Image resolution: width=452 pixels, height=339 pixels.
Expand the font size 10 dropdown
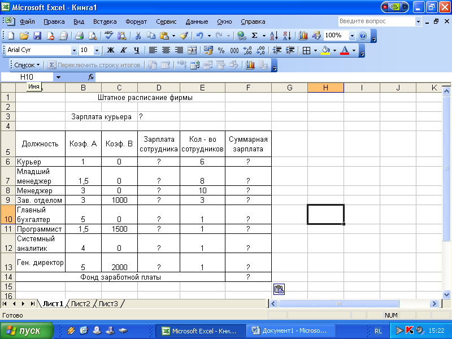point(97,50)
